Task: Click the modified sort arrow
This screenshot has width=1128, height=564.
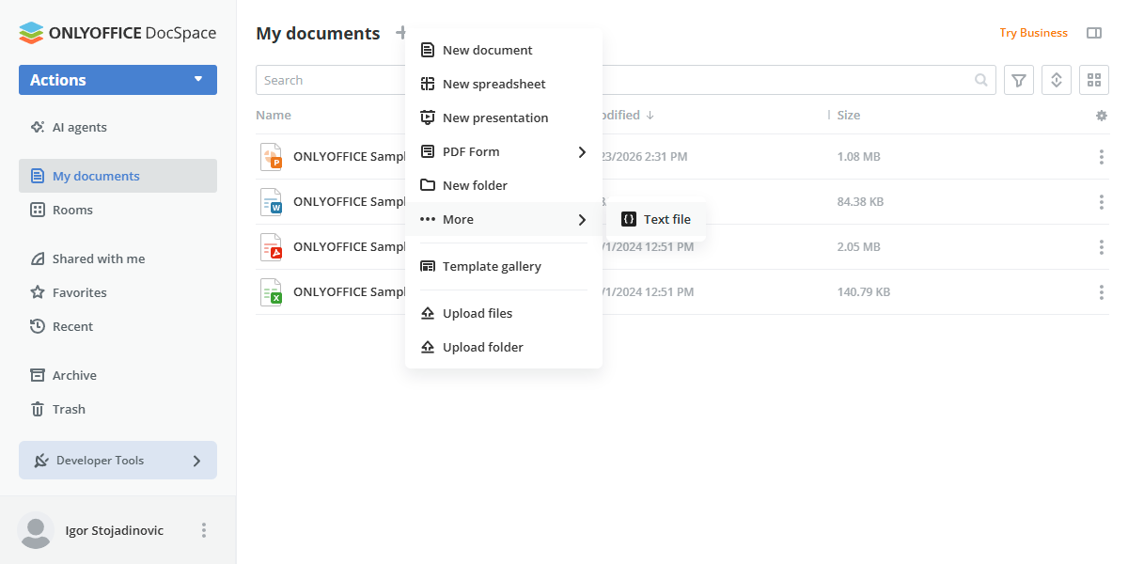Action: tap(650, 115)
